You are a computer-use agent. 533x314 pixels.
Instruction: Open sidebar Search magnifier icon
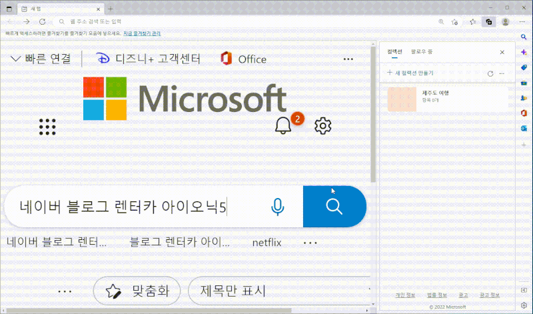pos(524,37)
